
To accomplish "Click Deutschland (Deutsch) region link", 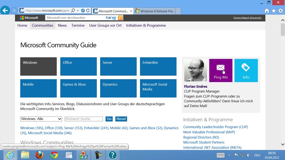I will pyautogui.click(x=247, y=18).
